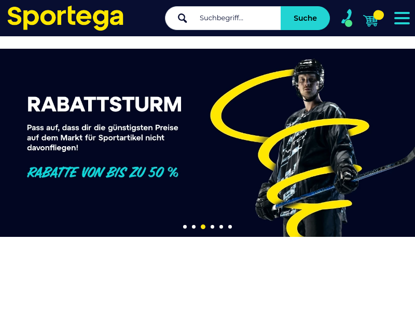Open the hamburger menu
This screenshot has width=415, height=311.
click(402, 18)
